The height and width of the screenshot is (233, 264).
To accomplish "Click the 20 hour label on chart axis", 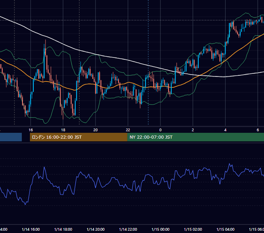I will [96, 130].
